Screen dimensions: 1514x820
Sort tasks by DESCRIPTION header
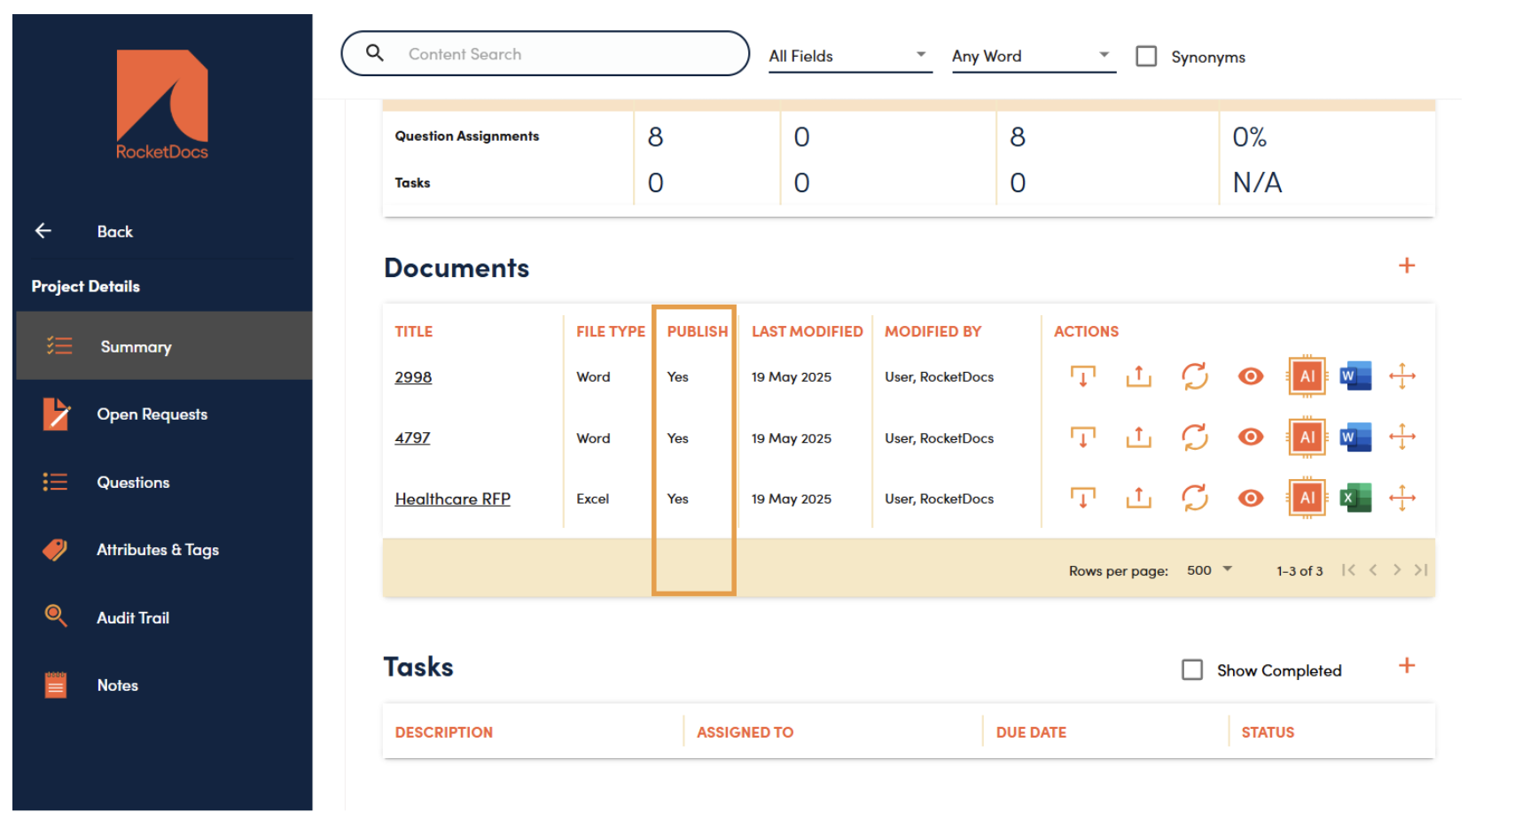pos(444,732)
